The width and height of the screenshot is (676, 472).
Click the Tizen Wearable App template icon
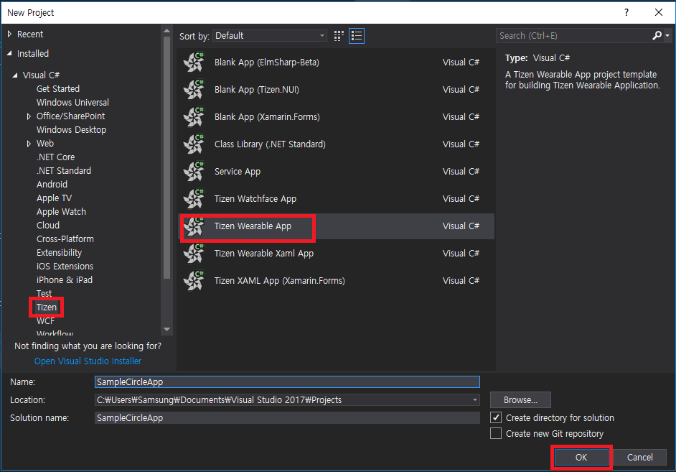coord(194,226)
